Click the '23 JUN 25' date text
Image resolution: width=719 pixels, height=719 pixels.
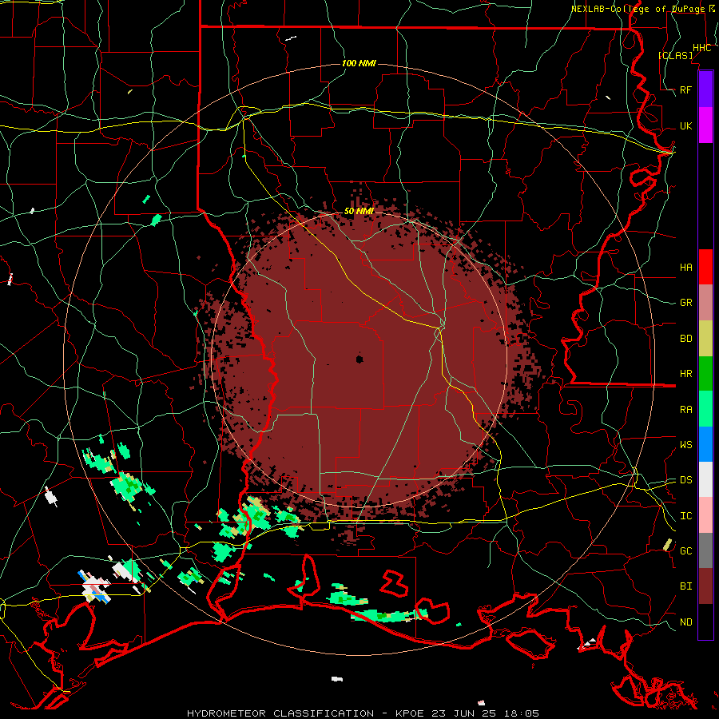pos(466,713)
